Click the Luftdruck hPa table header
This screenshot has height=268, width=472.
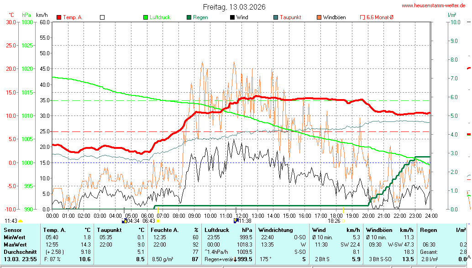(228, 230)
